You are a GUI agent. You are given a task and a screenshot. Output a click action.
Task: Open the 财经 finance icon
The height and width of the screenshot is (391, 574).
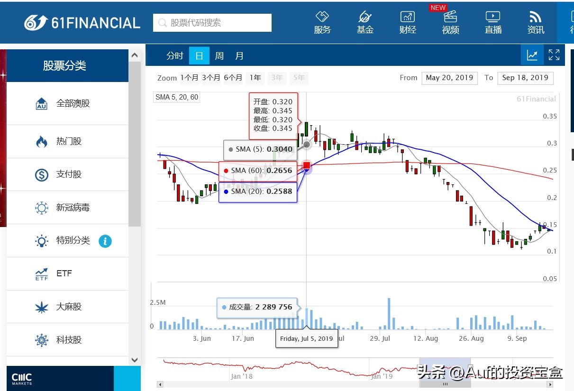click(x=408, y=22)
